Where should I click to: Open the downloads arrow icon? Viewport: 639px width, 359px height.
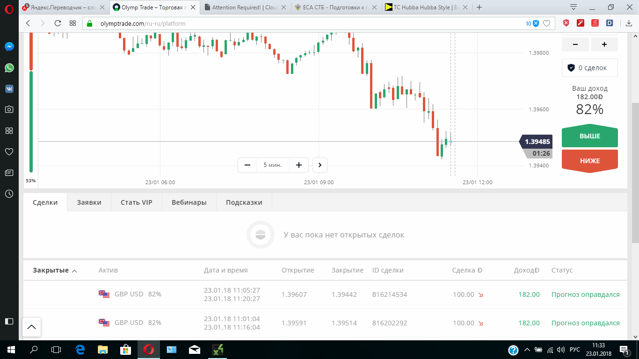click(628, 23)
